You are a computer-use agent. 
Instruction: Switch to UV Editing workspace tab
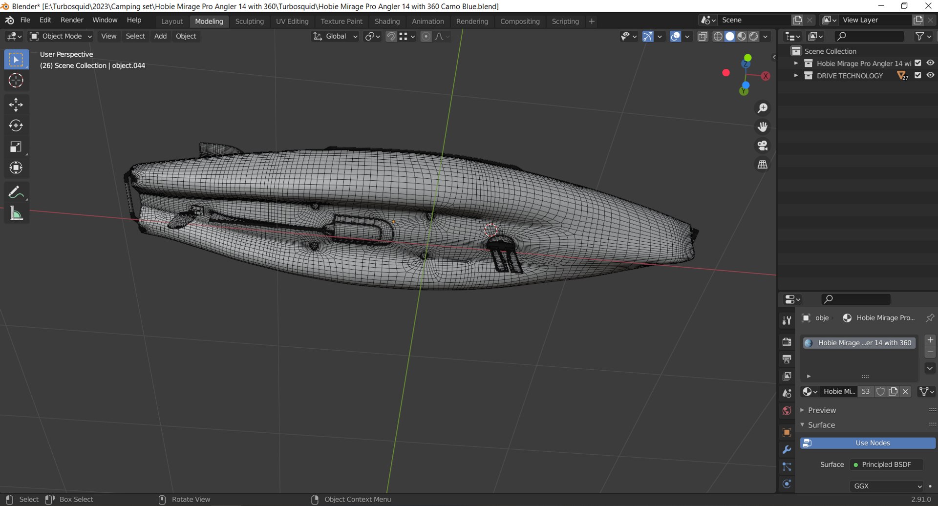[292, 21]
